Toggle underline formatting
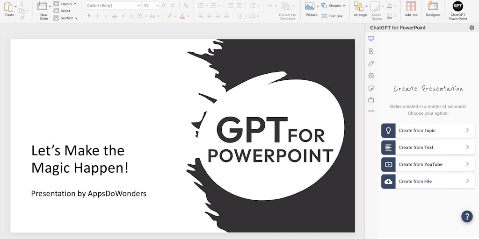The height and width of the screenshot is (239, 479). click(x=106, y=16)
